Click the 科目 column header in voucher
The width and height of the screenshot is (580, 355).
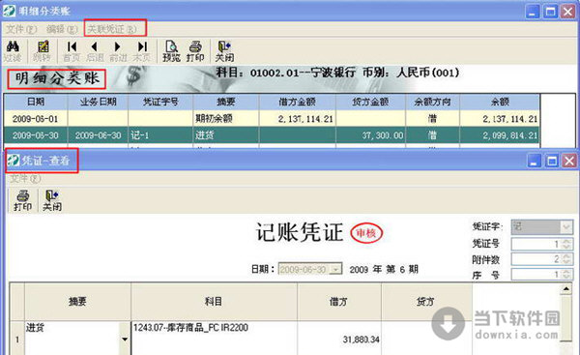point(214,302)
